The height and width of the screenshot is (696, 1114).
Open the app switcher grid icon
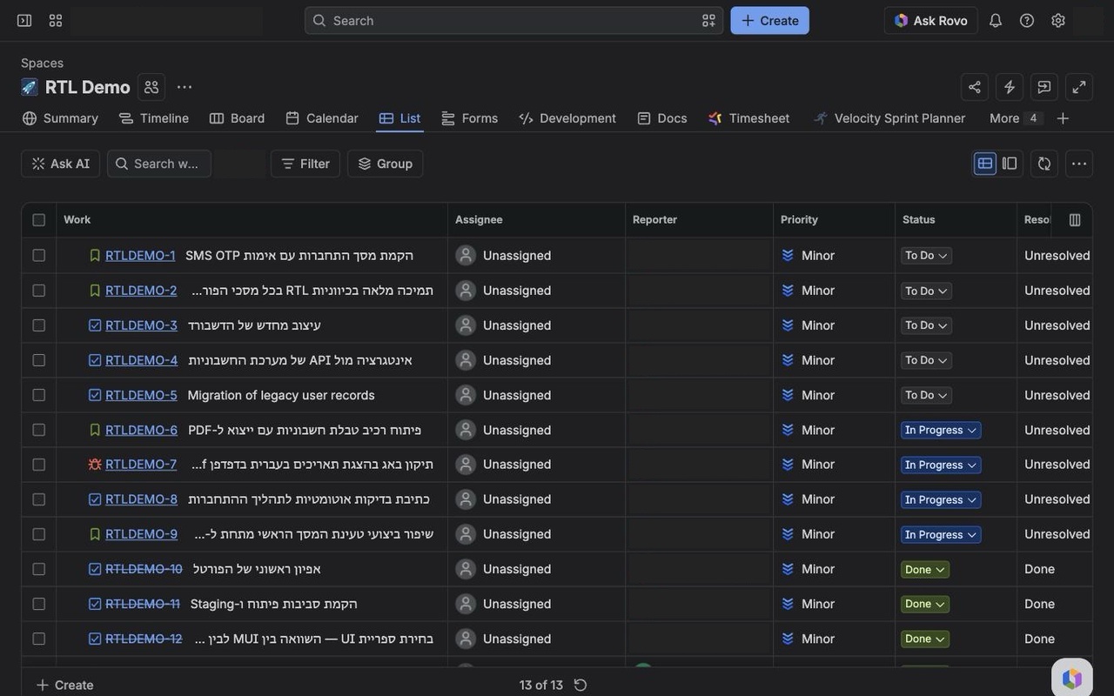(x=56, y=20)
